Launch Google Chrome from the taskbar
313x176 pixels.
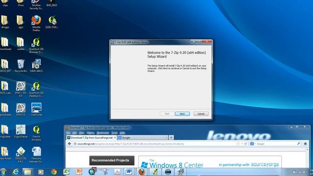tap(54, 172)
